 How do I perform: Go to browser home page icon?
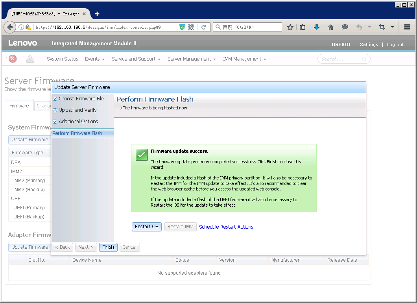pos(331,27)
